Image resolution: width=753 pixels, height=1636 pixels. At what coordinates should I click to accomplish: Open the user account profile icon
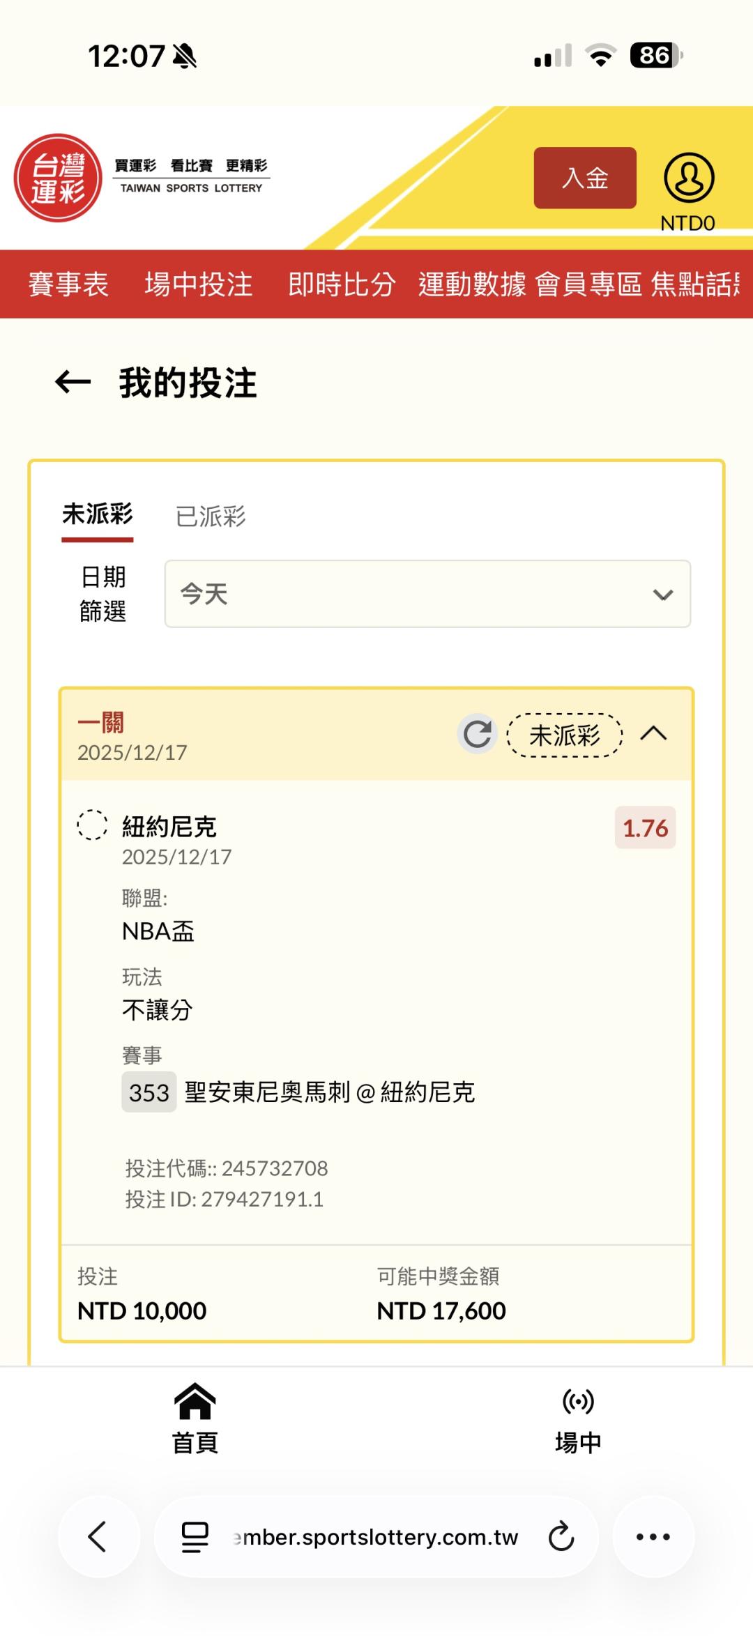pos(688,178)
